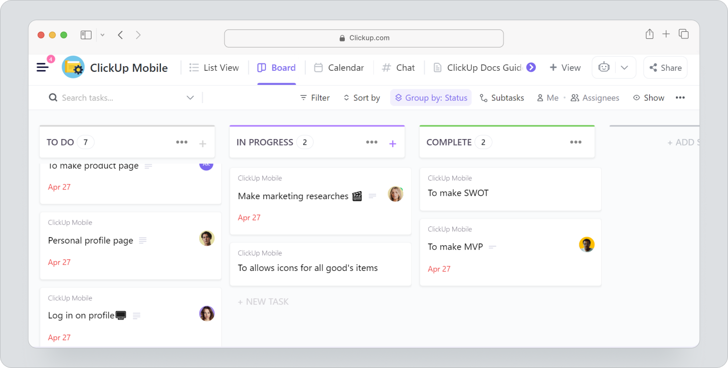Toggle the Show display options
Image resolution: width=728 pixels, height=368 pixels.
coord(649,98)
